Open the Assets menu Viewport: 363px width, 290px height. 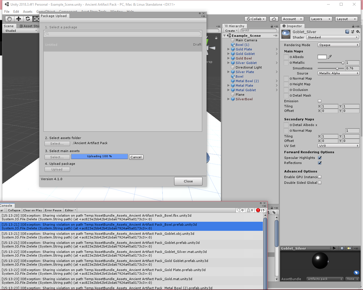point(28,12)
